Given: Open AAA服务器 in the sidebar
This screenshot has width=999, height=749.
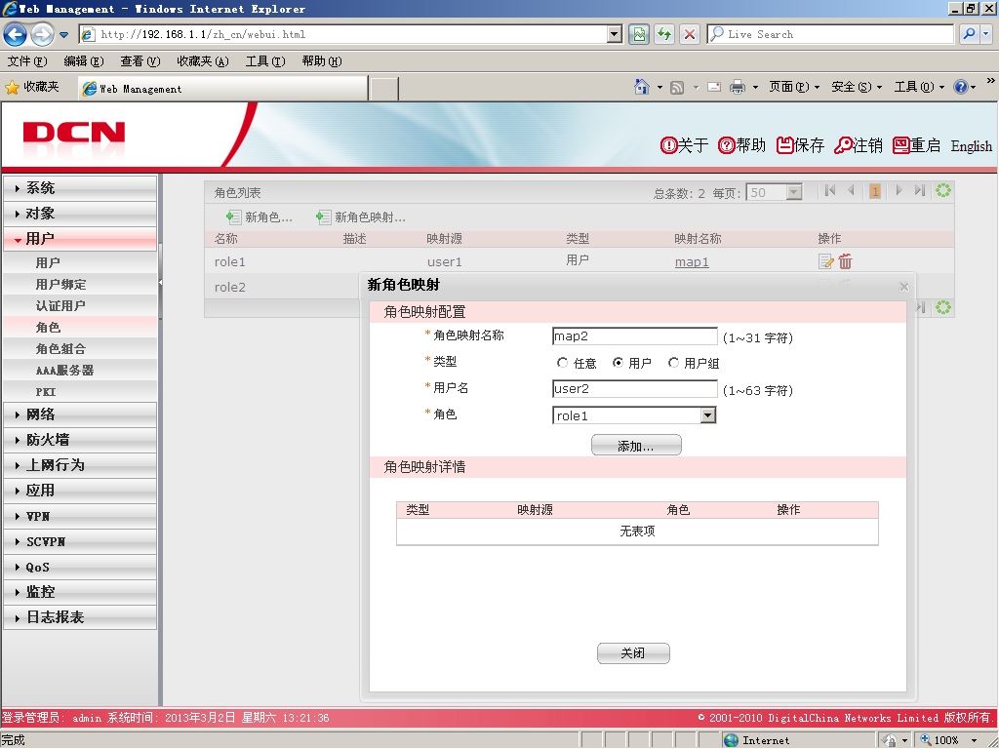Looking at the screenshot, I should (x=64, y=371).
